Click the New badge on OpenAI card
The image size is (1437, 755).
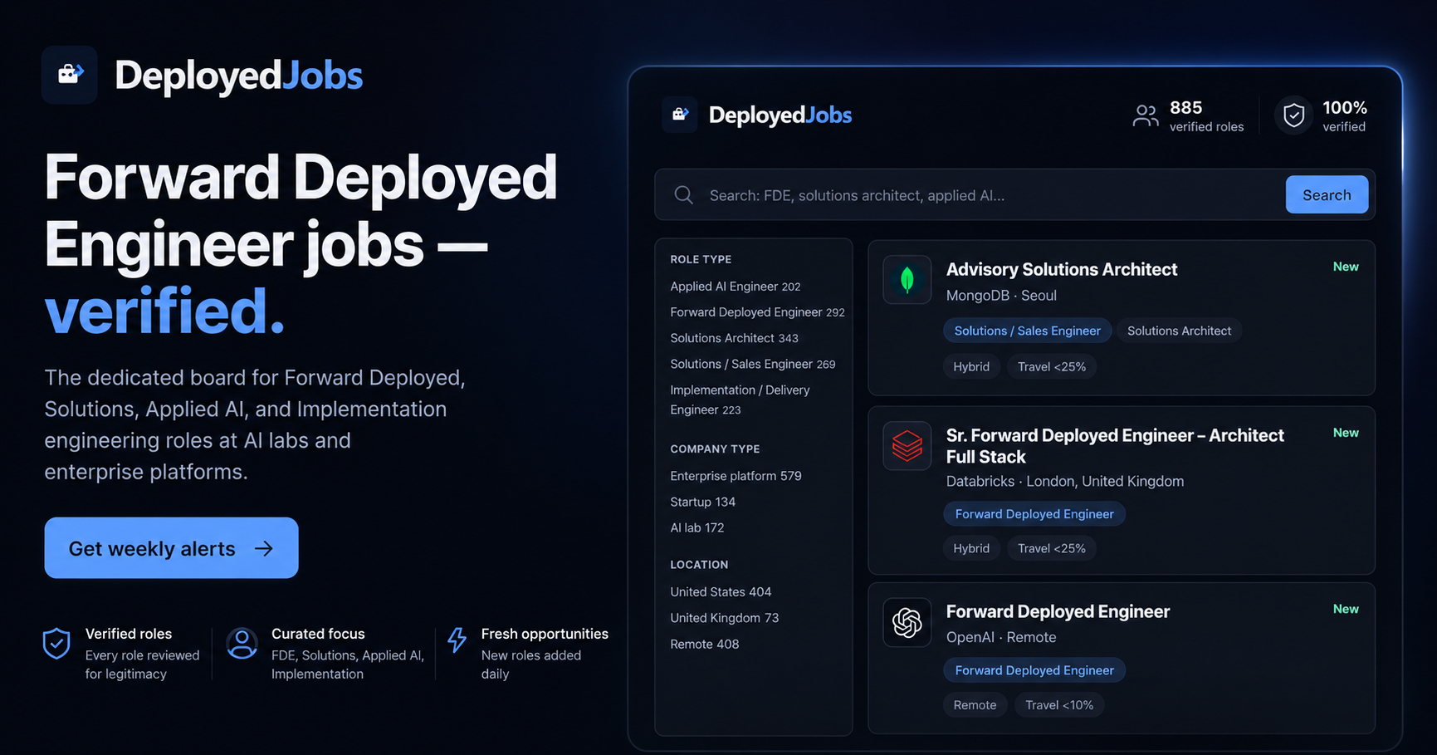point(1346,609)
